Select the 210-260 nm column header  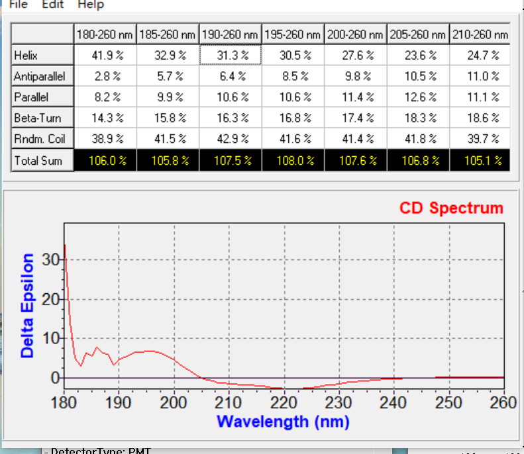pyautogui.click(x=480, y=34)
